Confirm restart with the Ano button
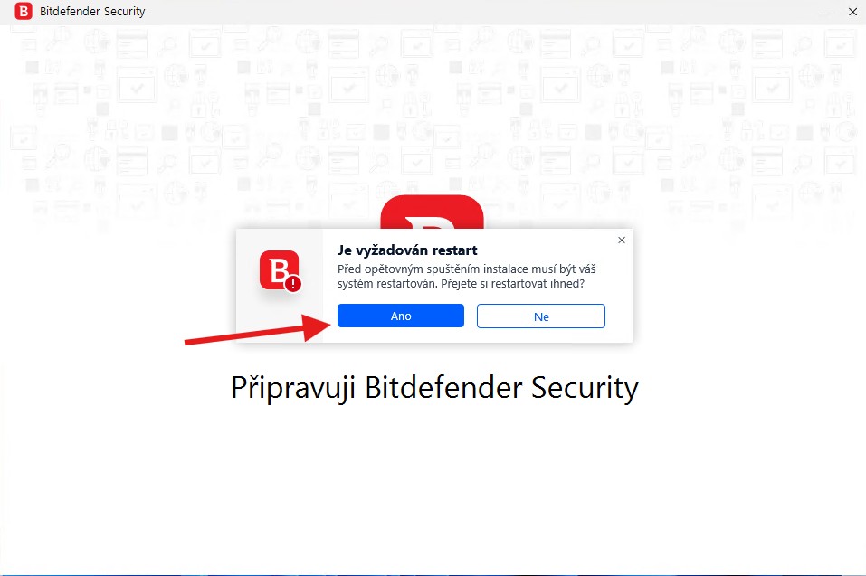The height and width of the screenshot is (576, 866). (400, 316)
